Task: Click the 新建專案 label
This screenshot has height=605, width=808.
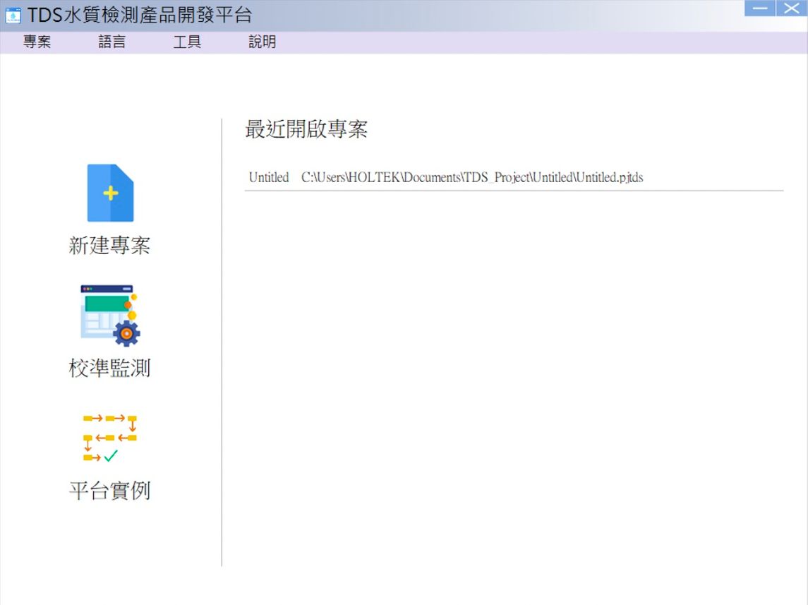Action: 110,245
